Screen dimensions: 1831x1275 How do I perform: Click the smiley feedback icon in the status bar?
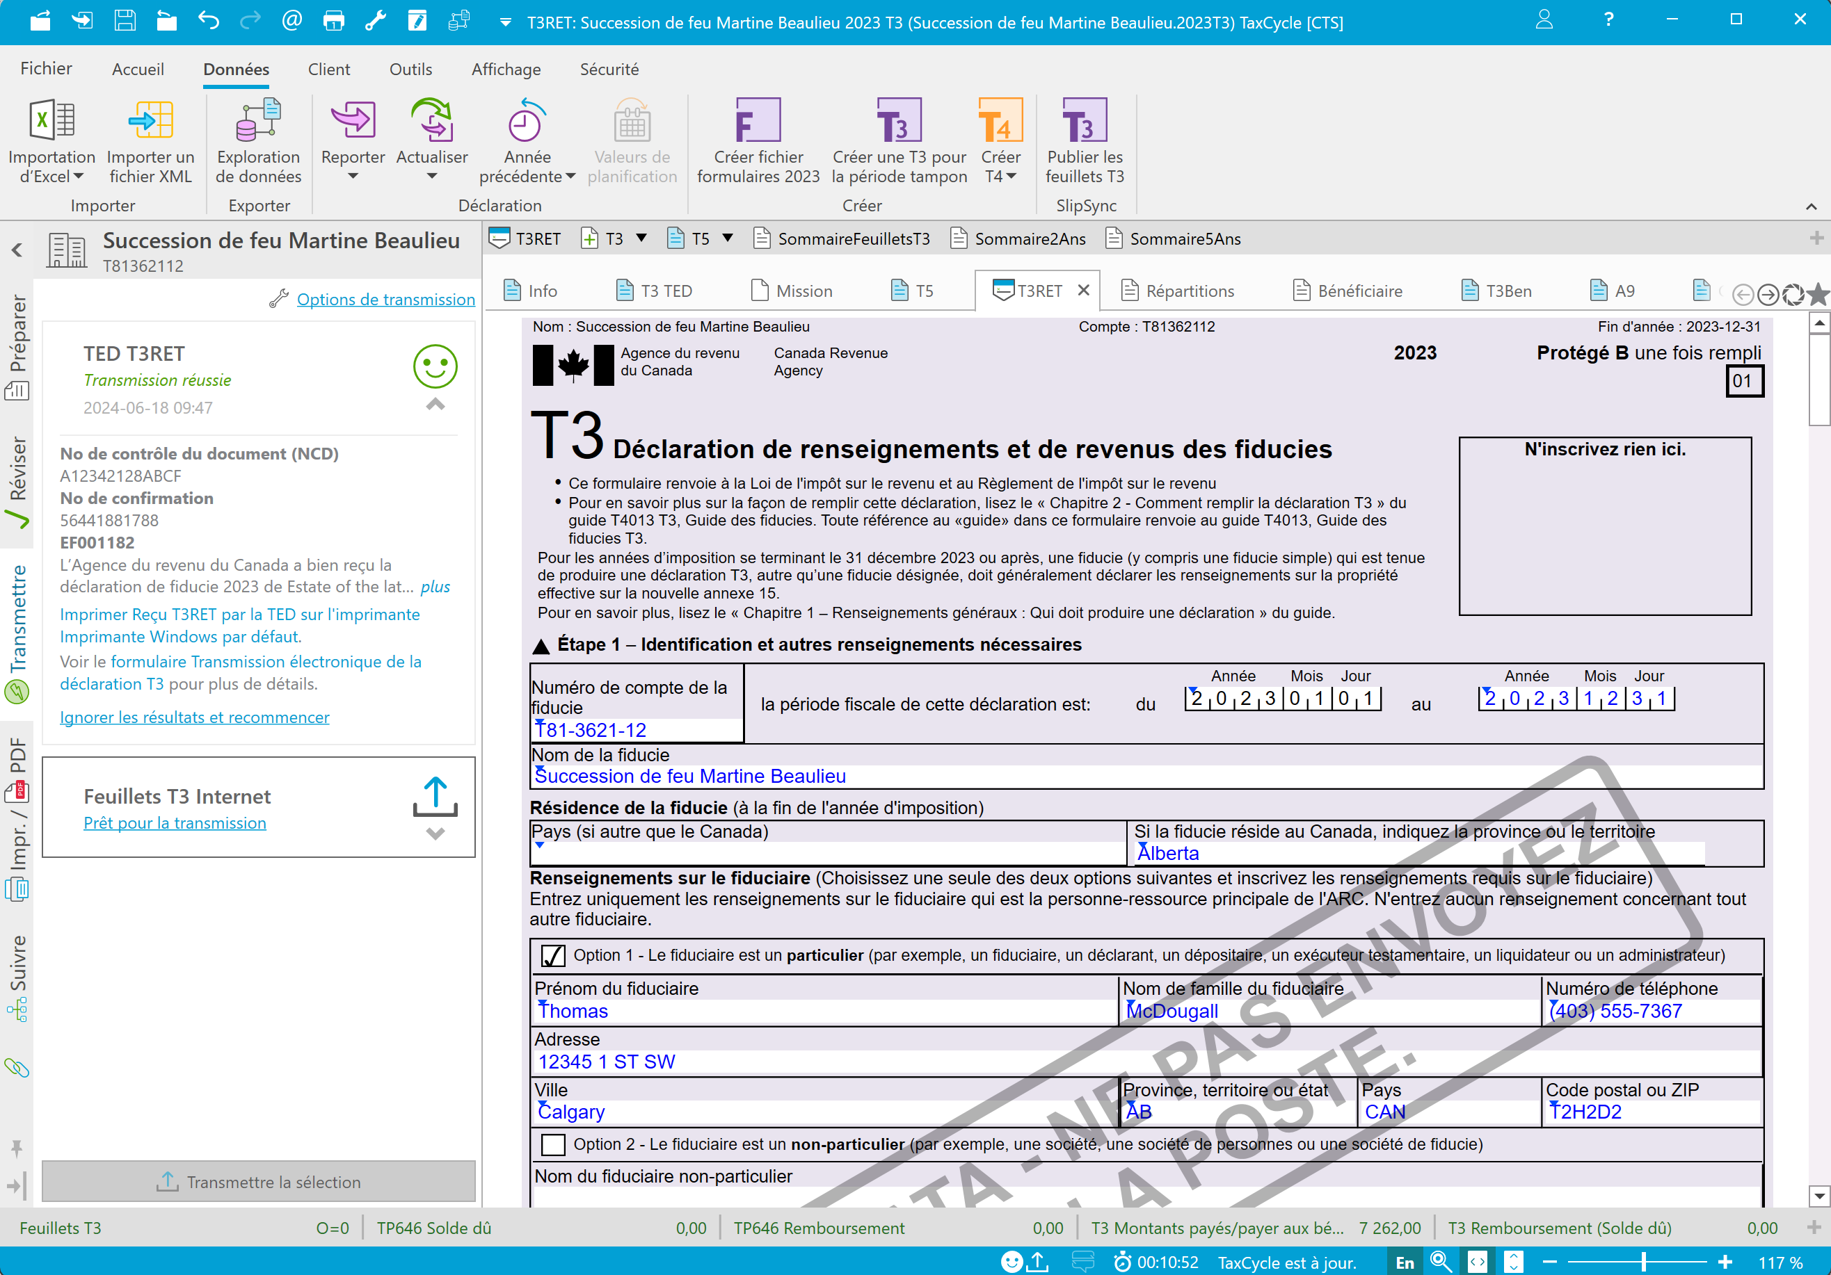click(x=1012, y=1262)
